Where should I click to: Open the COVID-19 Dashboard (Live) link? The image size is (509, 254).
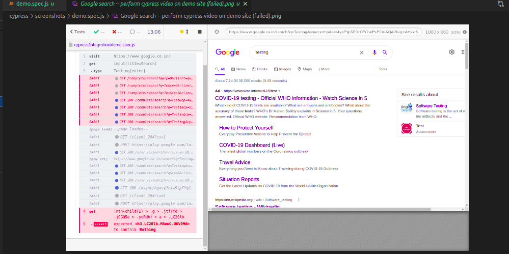252,145
